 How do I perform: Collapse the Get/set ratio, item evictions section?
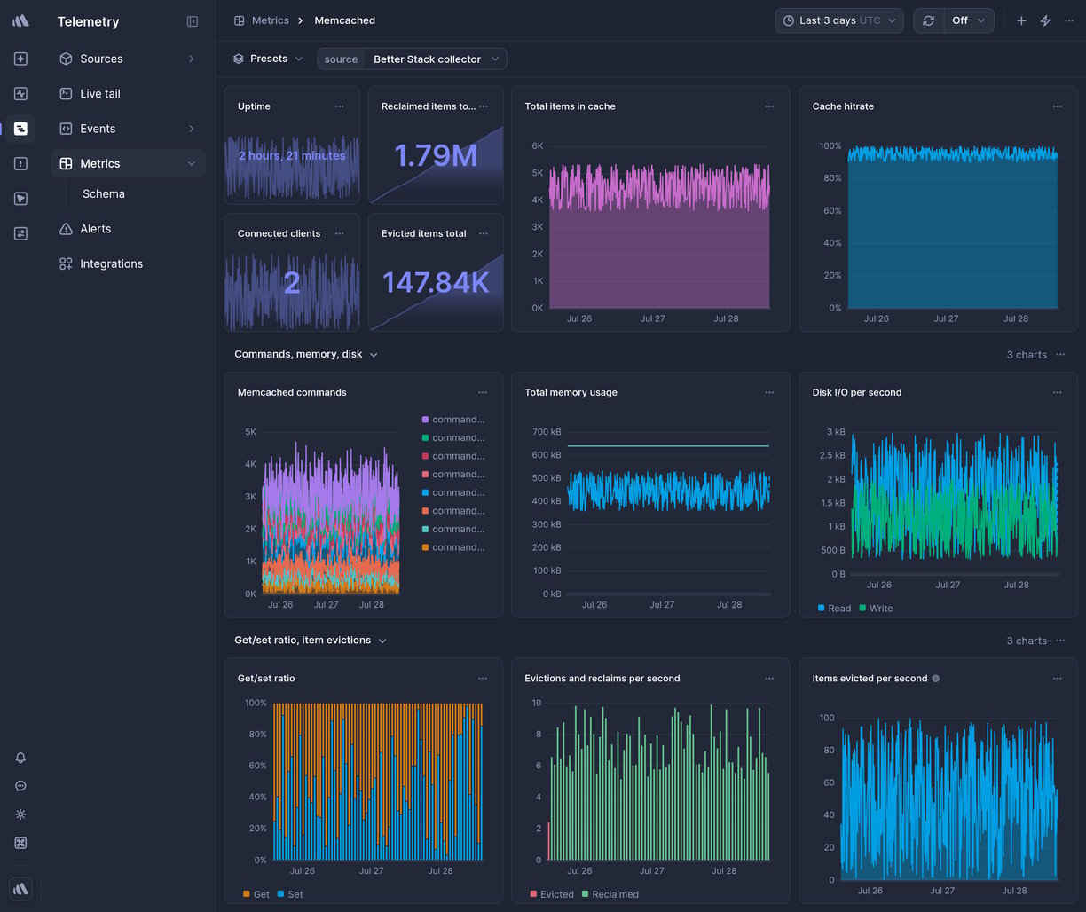pos(382,641)
